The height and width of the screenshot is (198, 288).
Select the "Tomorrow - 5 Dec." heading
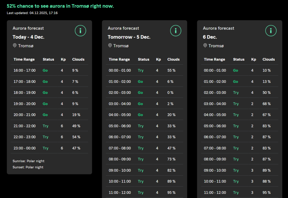pos(129,37)
